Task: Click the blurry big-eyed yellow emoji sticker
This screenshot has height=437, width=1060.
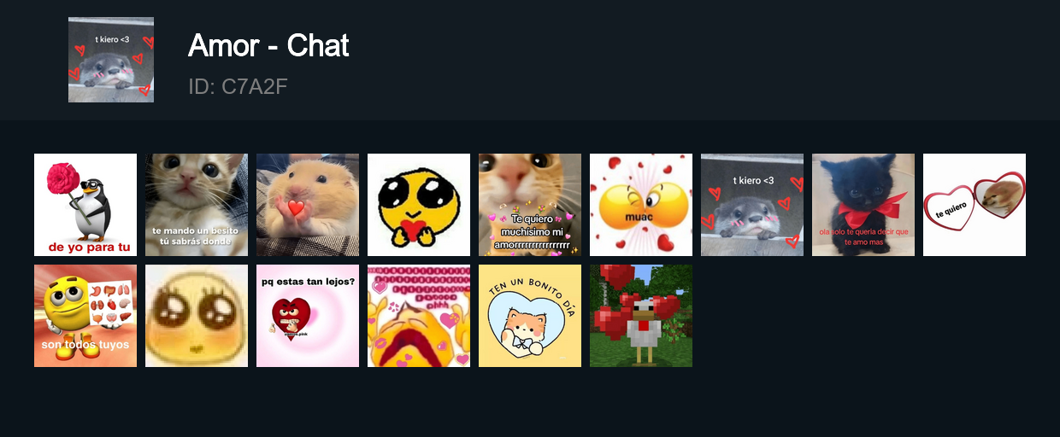Action: coord(197,316)
